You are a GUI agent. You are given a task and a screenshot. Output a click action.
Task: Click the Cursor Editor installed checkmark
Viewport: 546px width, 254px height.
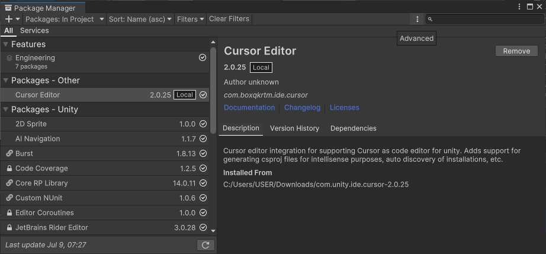pos(203,95)
